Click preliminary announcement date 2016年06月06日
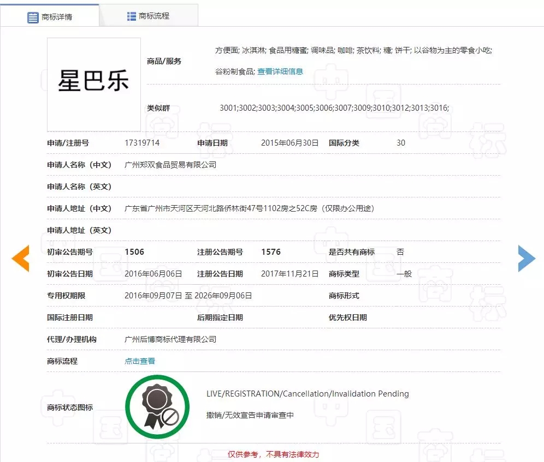 [153, 274]
